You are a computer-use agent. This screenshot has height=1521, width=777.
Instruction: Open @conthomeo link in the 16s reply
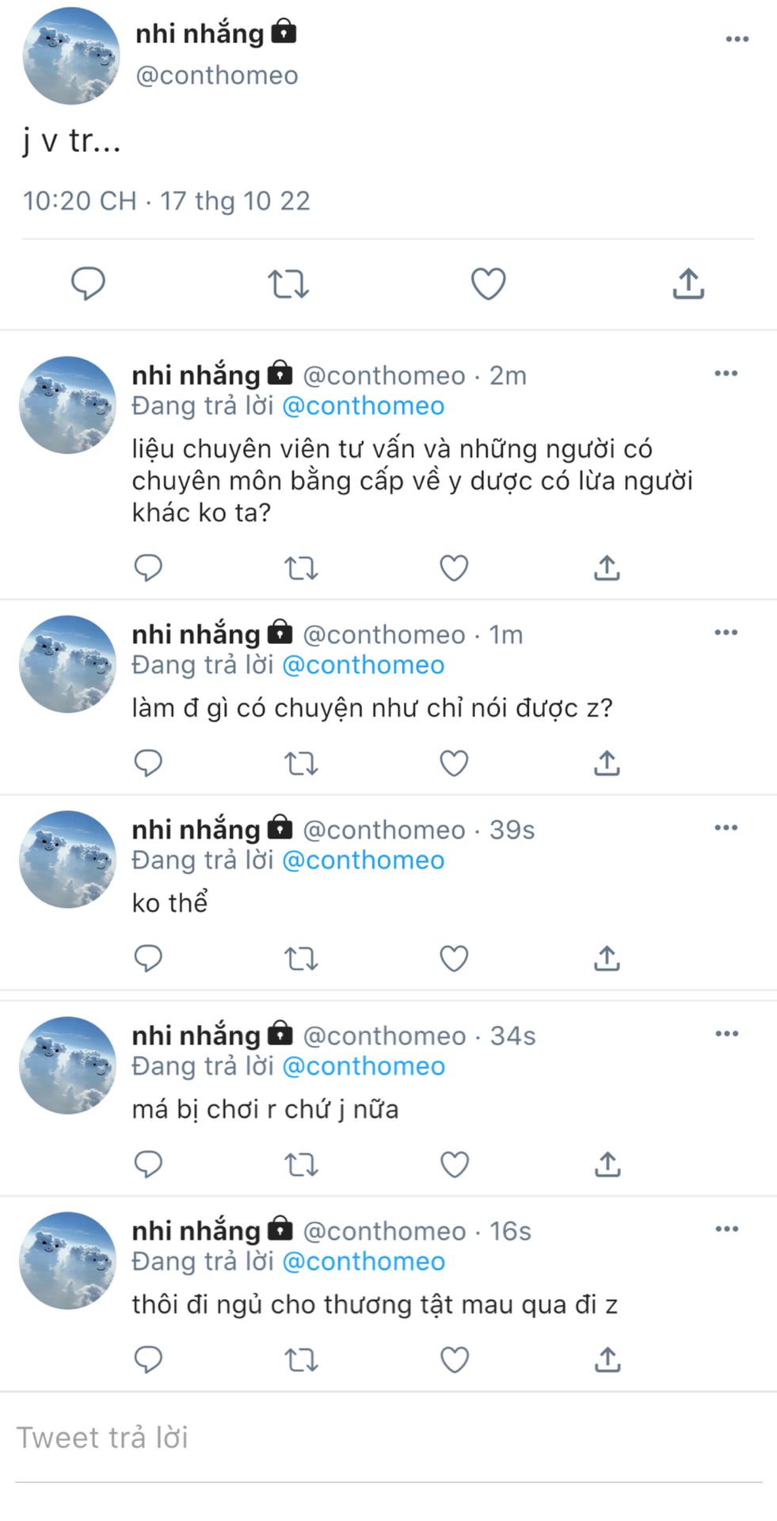pos(364,1261)
